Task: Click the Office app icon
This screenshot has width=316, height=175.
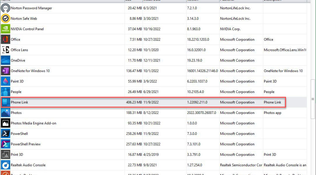Action: point(5,39)
